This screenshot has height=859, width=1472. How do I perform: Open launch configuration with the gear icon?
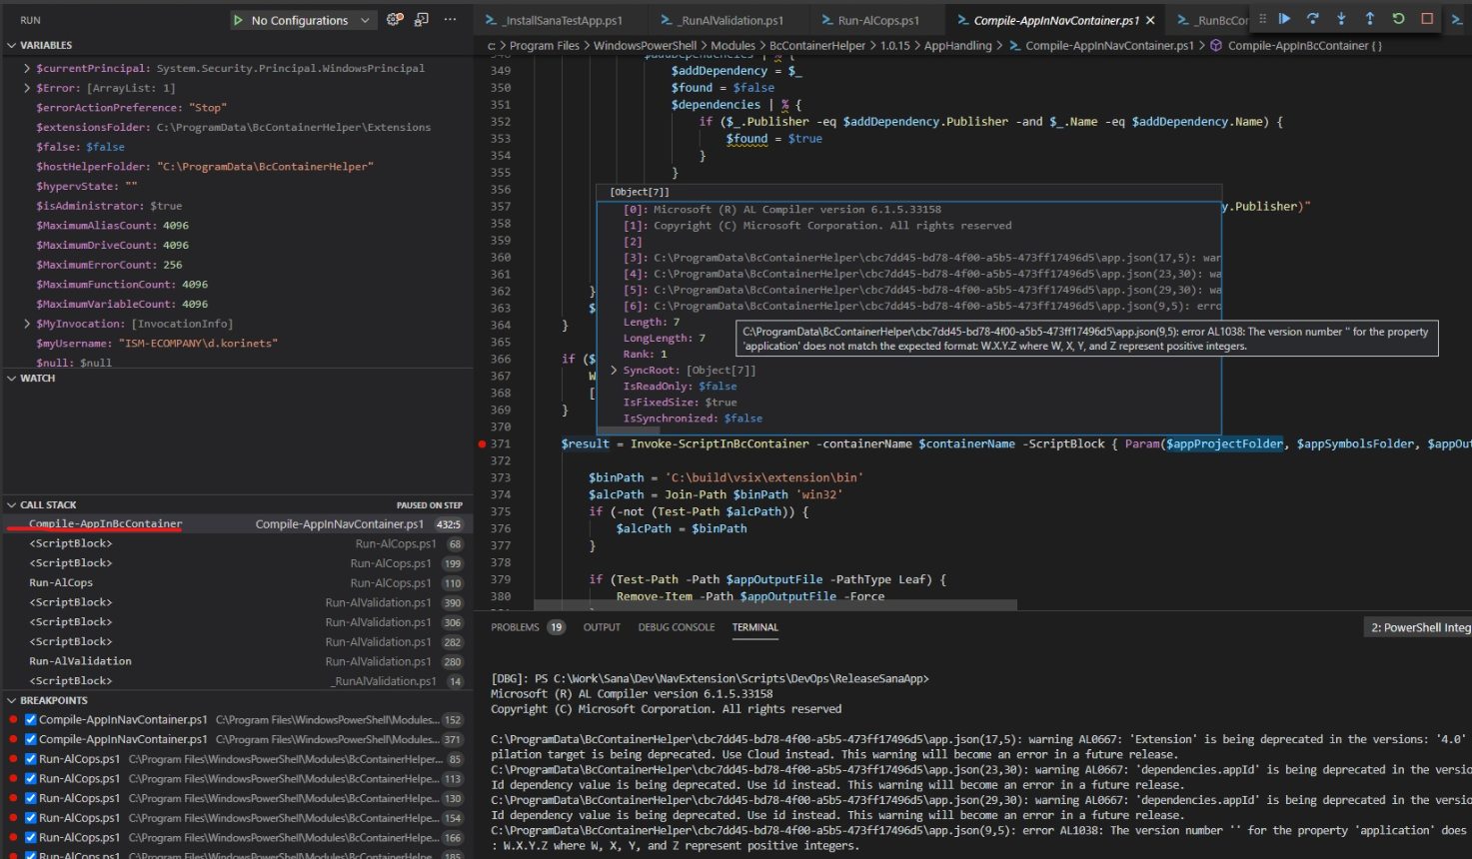point(393,19)
